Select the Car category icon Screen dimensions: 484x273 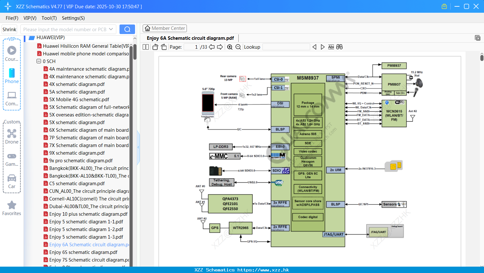12,181
